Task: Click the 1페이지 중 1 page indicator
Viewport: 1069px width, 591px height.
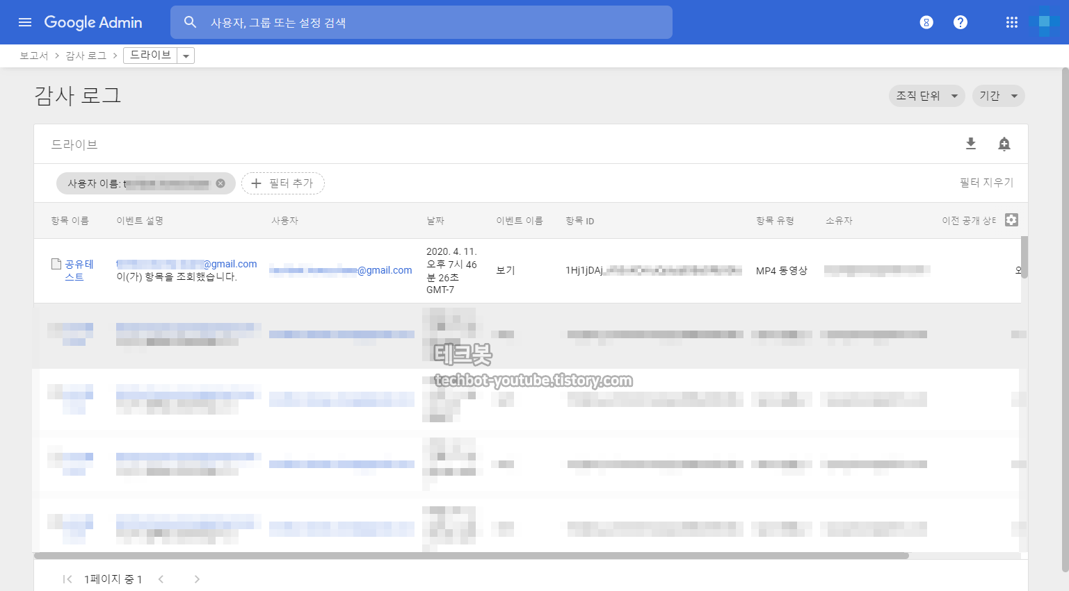Action: coord(113,579)
